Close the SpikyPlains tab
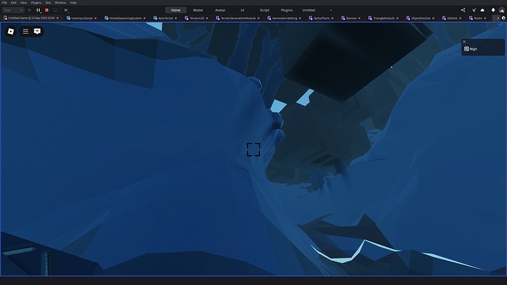Viewport: 507px width, 285px height. point(332,18)
